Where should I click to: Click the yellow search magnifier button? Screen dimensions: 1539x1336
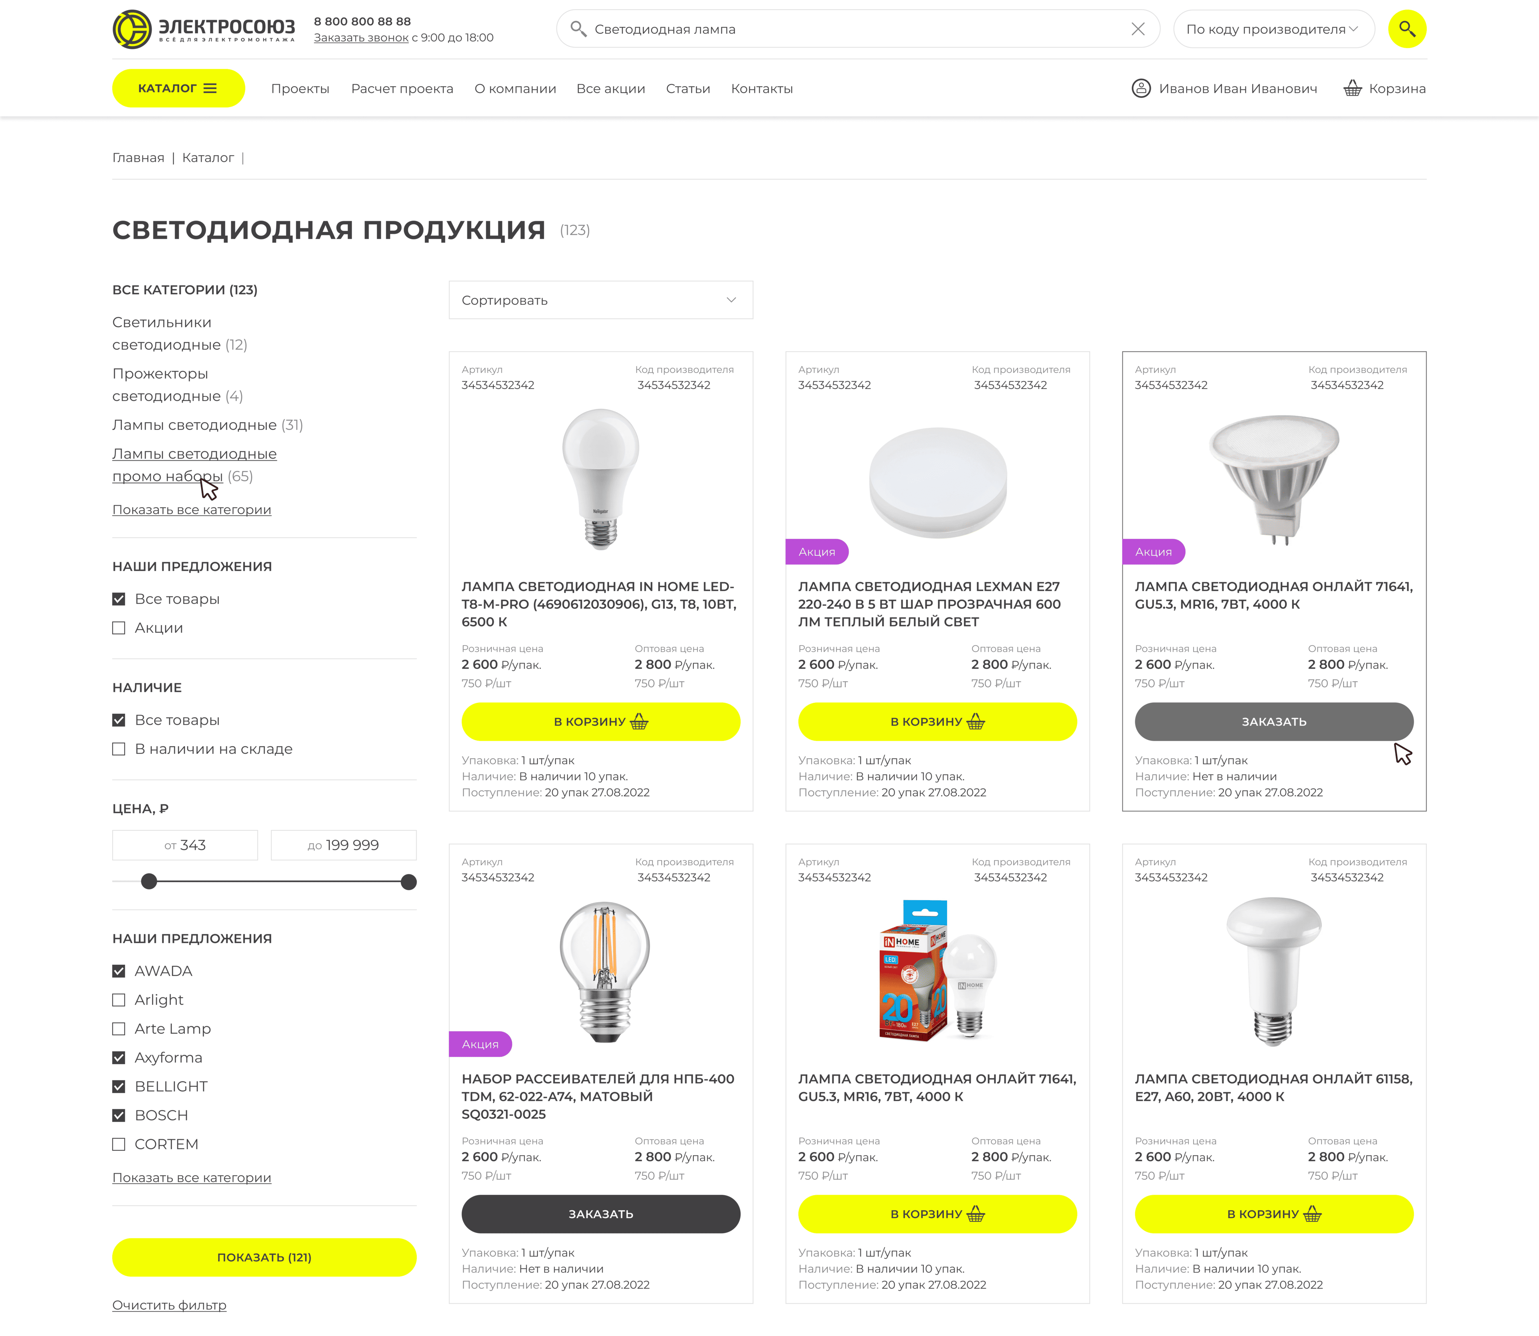[x=1406, y=29]
